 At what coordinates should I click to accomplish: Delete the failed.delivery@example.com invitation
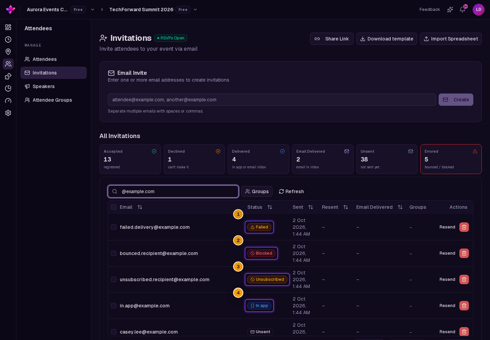click(464, 227)
